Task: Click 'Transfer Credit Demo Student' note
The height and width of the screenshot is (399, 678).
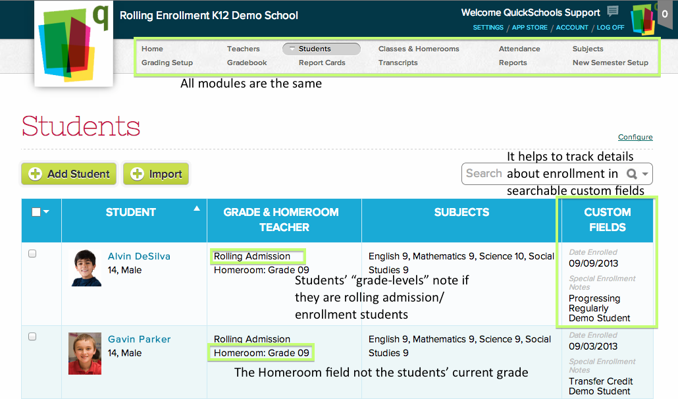Action: 600,386
